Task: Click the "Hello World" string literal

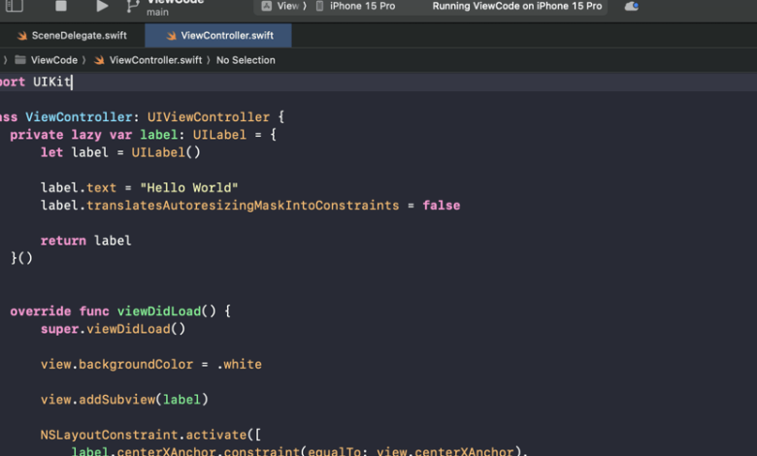Action: click(x=189, y=187)
